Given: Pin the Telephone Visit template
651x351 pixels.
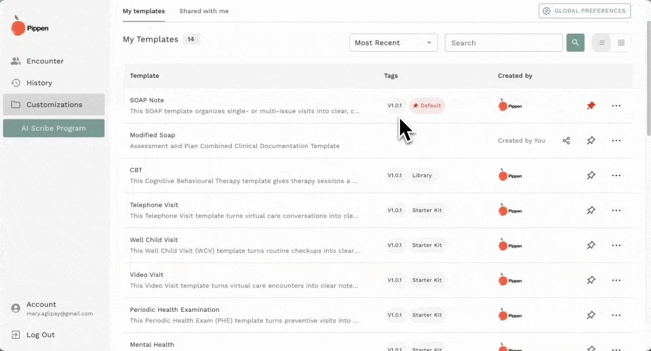Looking at the screenshot, I should 591,211.
